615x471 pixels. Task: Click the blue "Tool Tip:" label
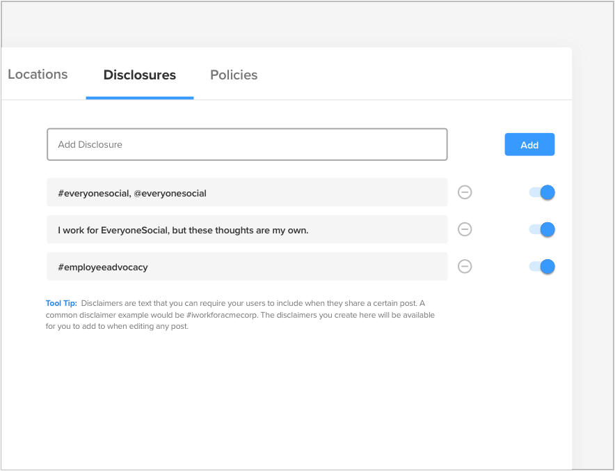click(61, 303)
